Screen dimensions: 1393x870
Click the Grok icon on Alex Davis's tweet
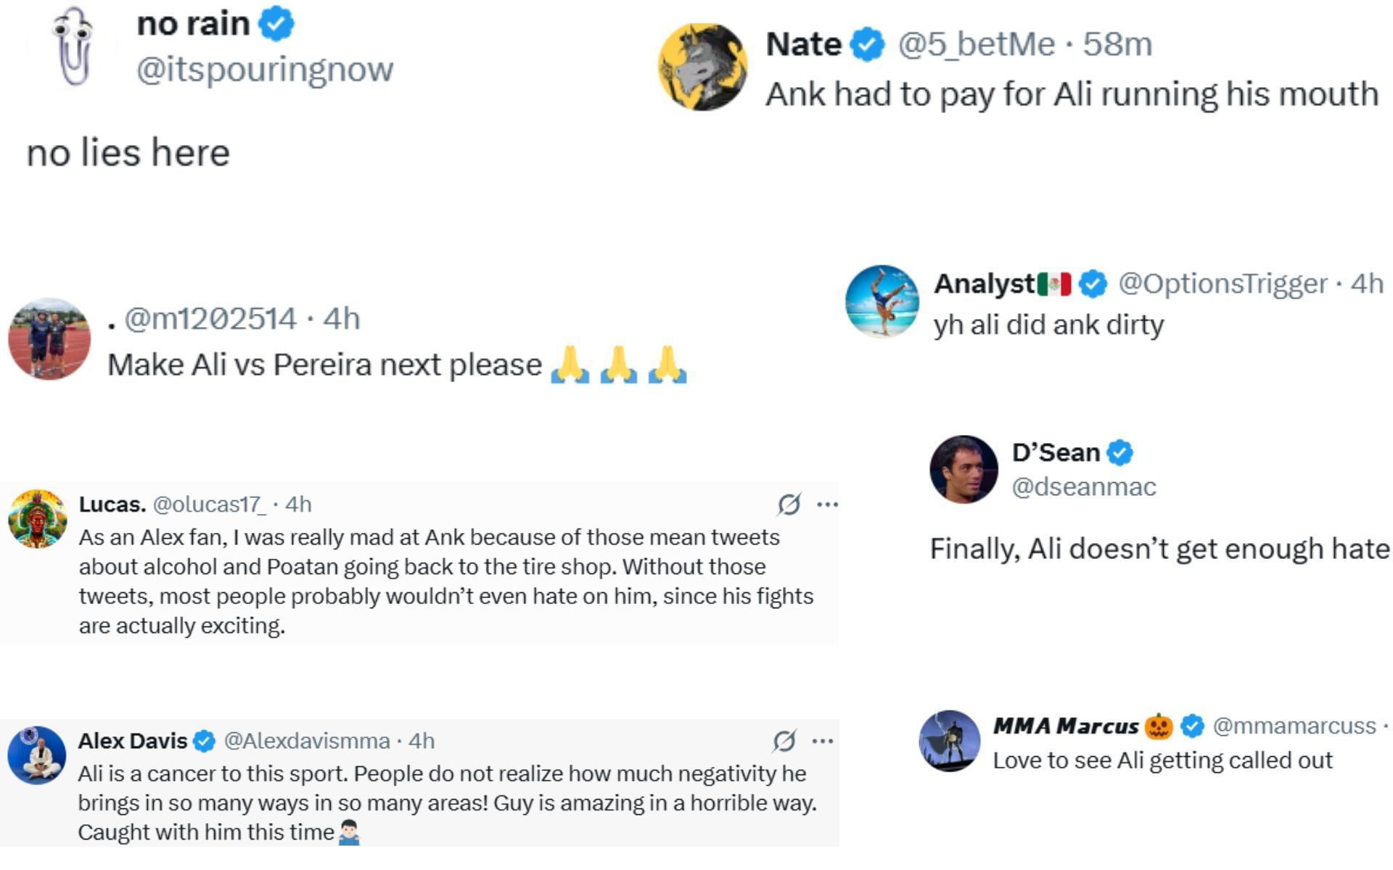coord(784,740)
